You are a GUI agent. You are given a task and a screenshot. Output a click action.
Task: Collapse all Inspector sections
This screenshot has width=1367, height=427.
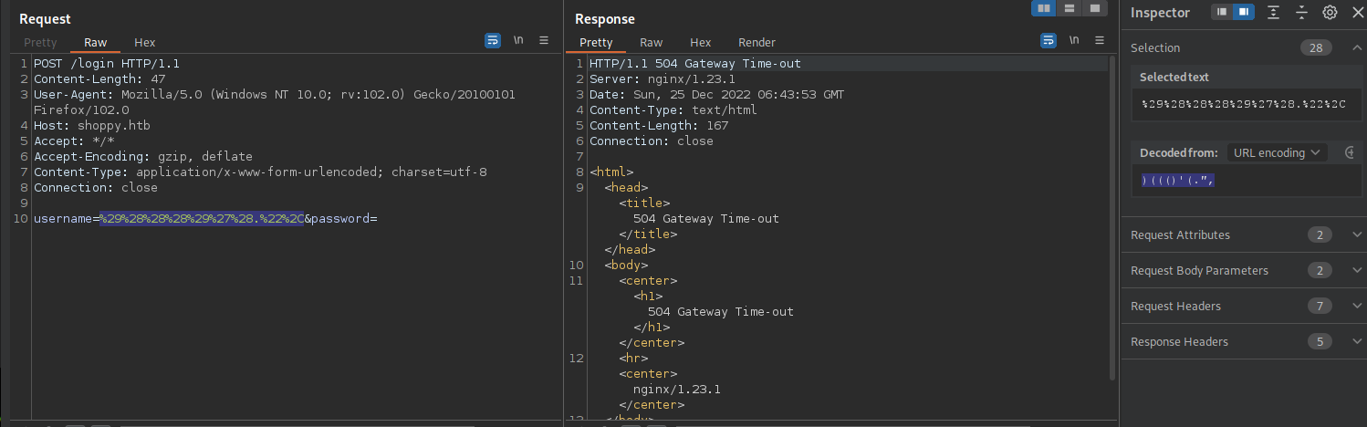[1301, 12]
